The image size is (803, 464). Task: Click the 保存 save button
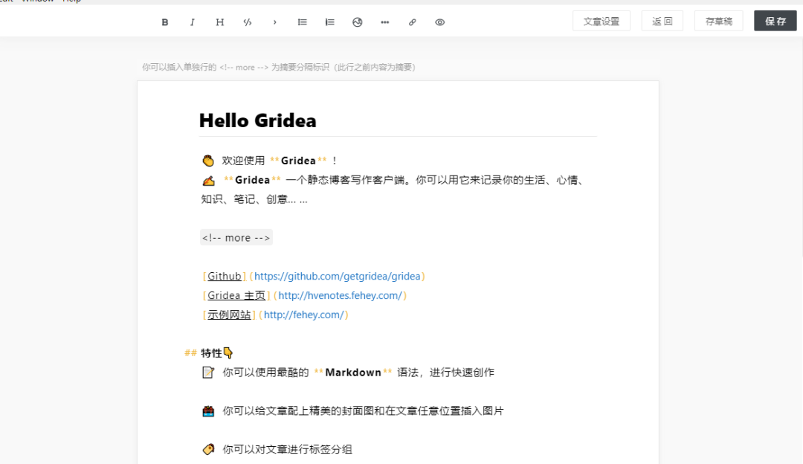[775, 21]
